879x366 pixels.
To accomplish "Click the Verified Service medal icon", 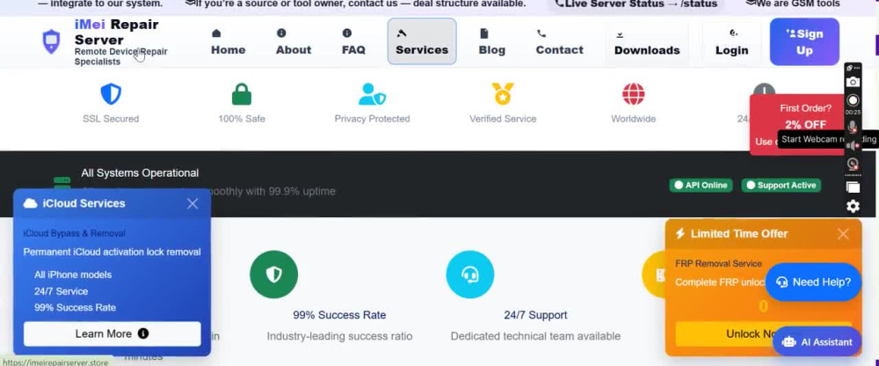I will 503,94.
